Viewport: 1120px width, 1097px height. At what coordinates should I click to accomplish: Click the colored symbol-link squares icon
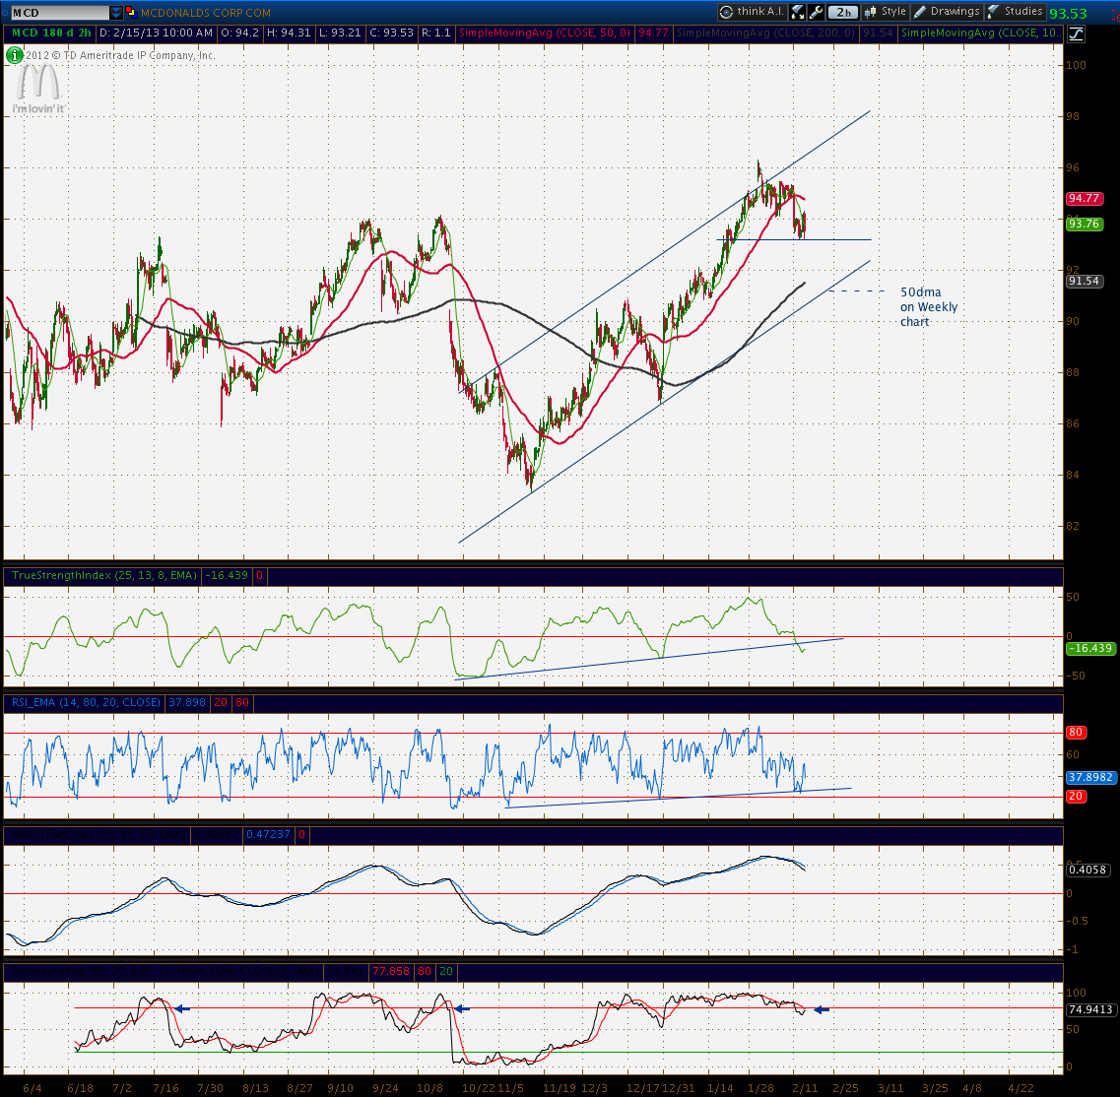(x=131, y=12)
